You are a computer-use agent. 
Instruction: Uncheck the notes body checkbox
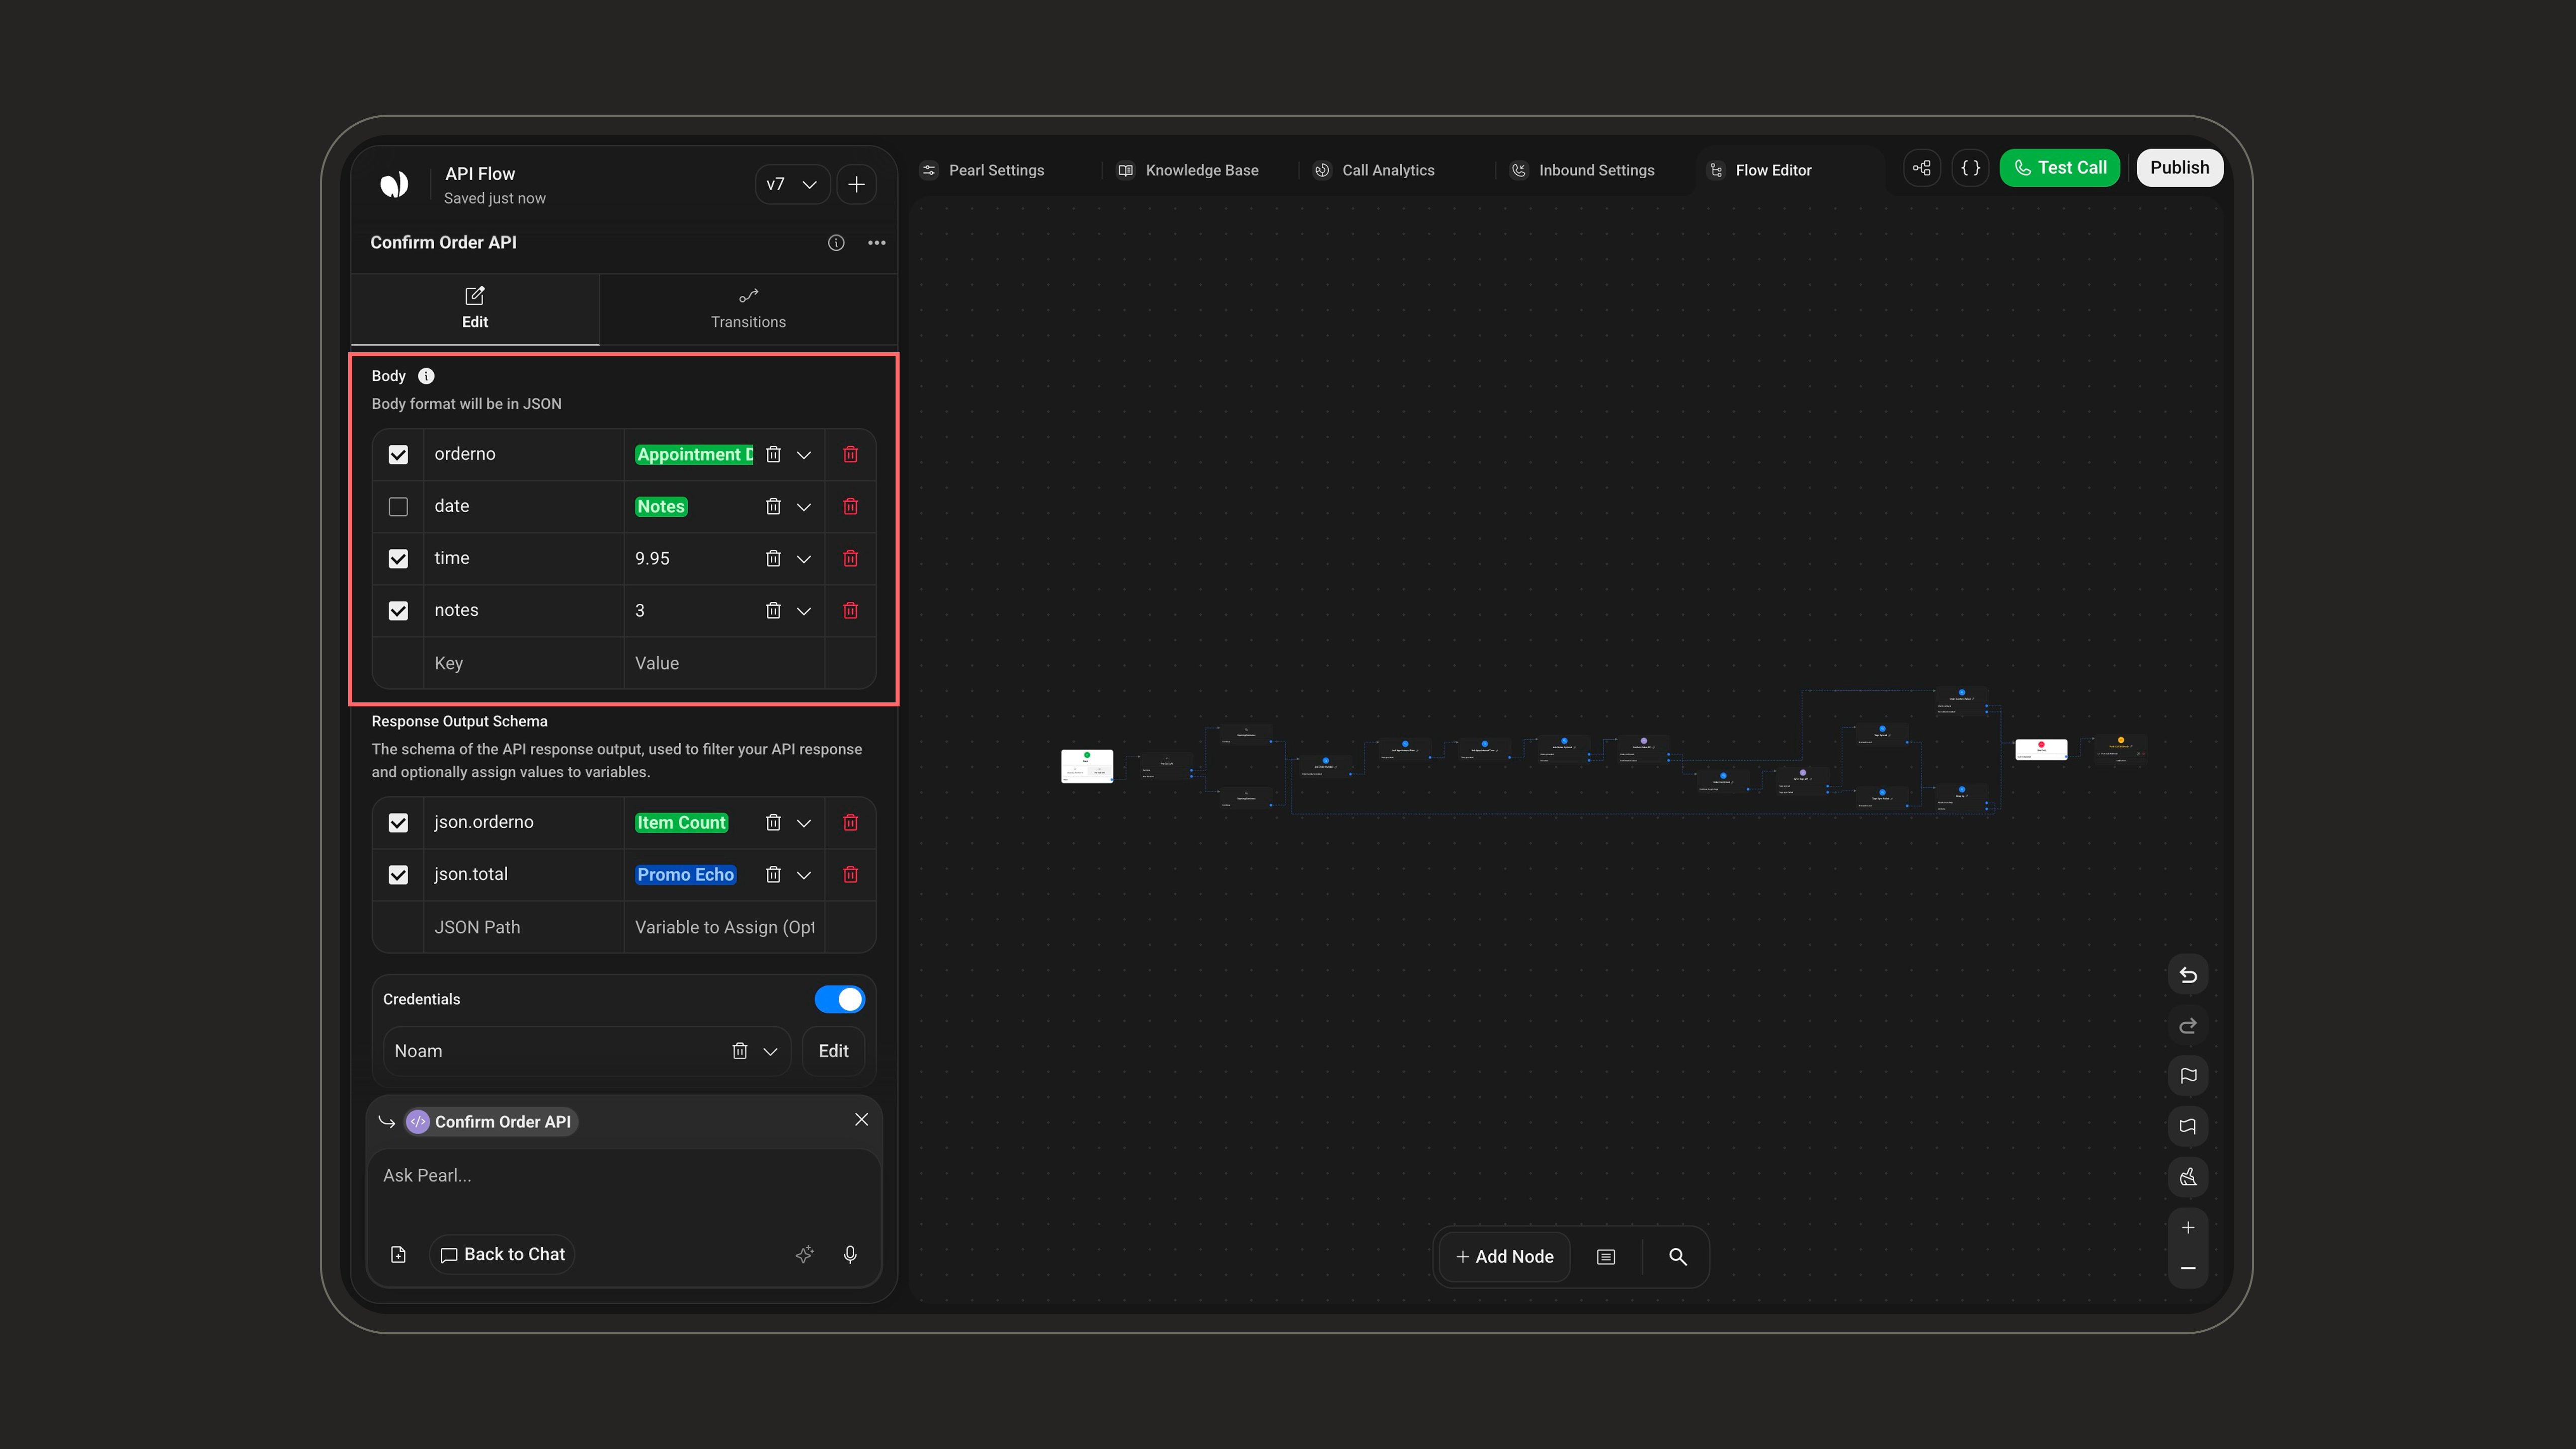[x=398, y=611]
